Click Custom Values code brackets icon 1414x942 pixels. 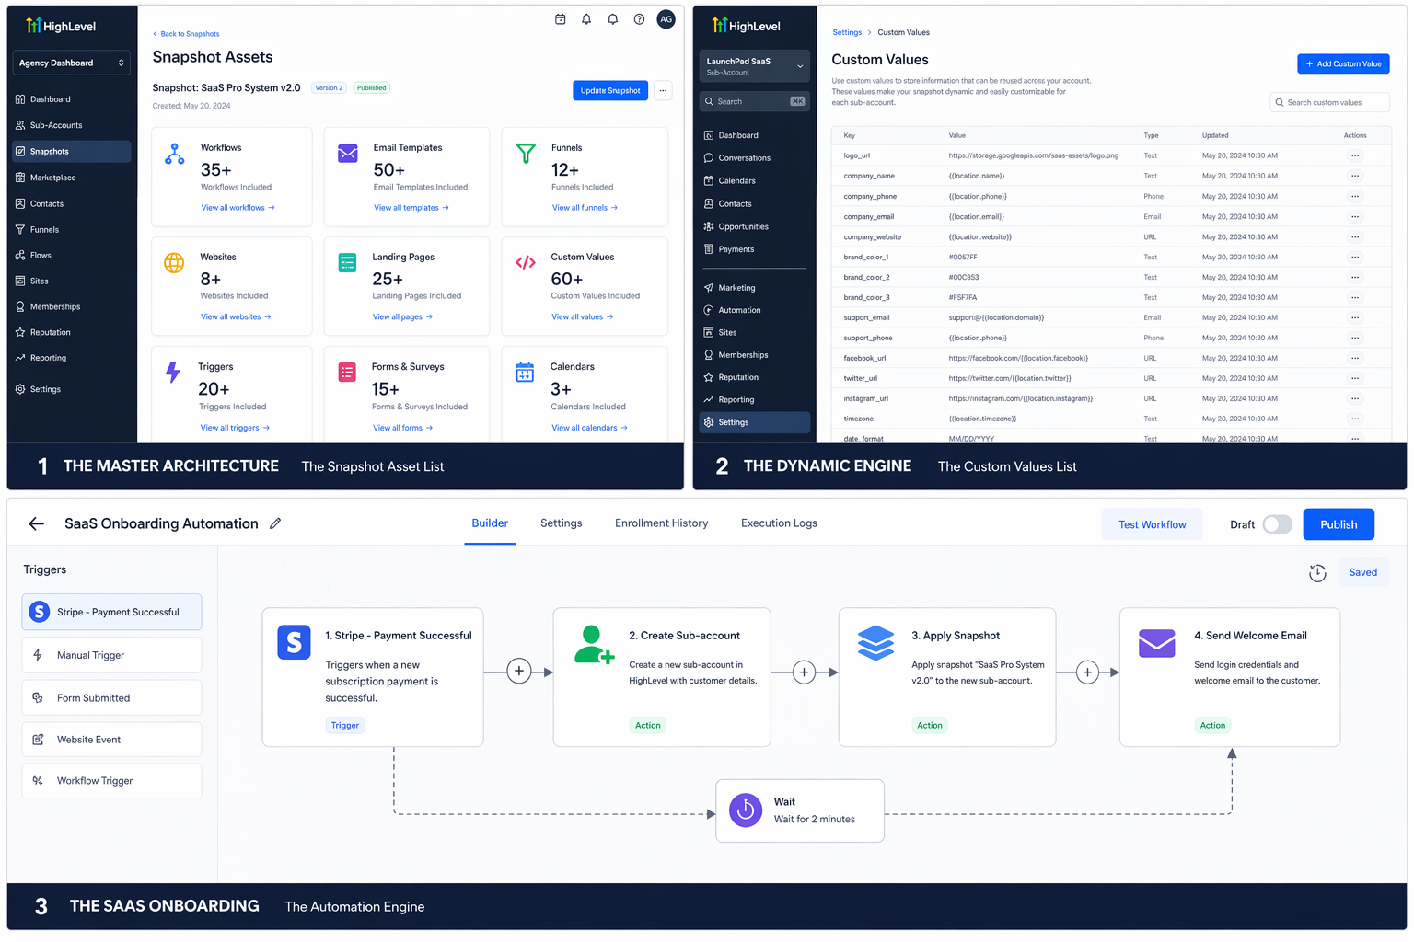[526, 262]
